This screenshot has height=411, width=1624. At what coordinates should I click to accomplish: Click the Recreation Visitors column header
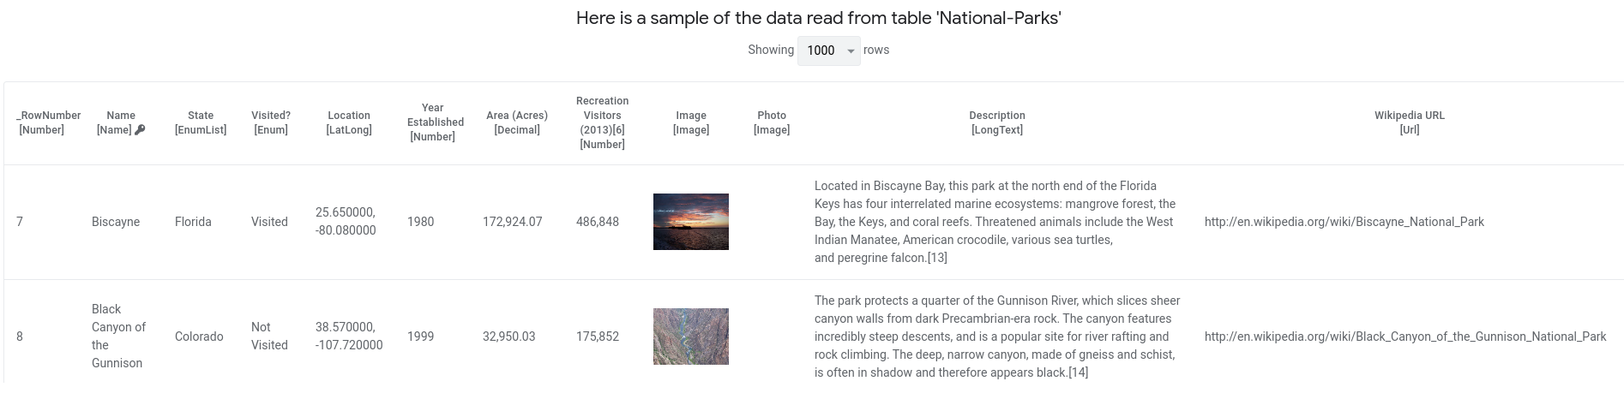point(602,122)
